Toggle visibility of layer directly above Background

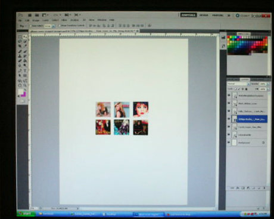pos(229,135)
